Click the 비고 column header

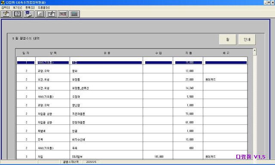click(x=226, y=53)
